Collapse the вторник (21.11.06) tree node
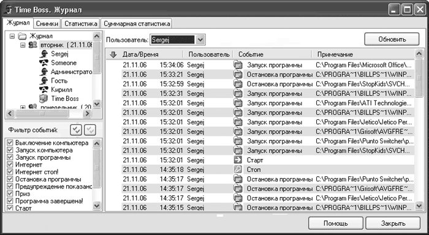 pos(23,45)
